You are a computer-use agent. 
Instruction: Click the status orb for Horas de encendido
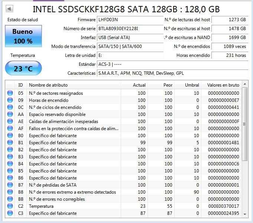(10, 100)
